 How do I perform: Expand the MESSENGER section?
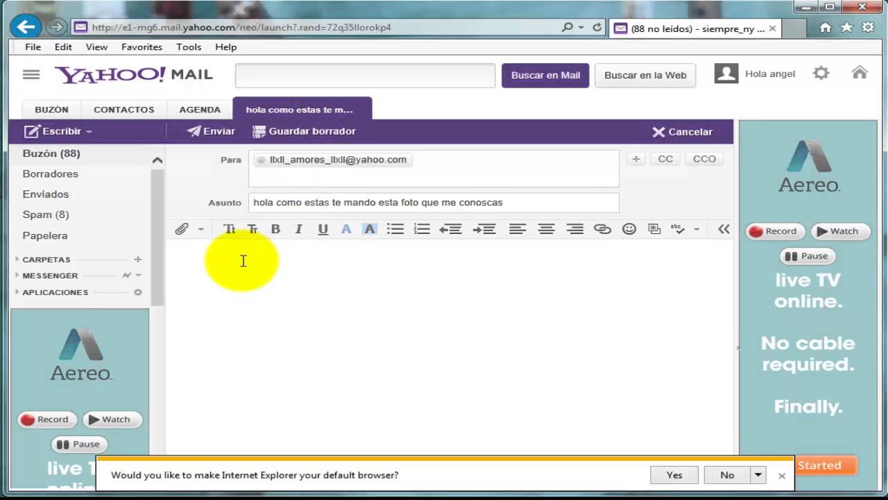(17, 276)
